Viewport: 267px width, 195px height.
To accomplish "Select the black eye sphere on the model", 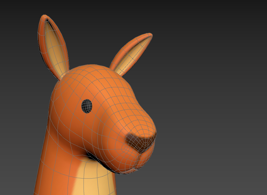I will 87,106.
